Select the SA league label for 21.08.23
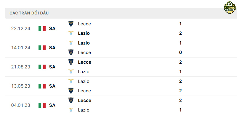The height and width of the screenshot is (118, 237). coord(52,67)
